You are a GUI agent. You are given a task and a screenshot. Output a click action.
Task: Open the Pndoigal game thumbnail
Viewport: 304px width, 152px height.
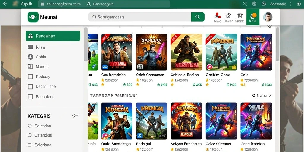(x=151, y=121)
